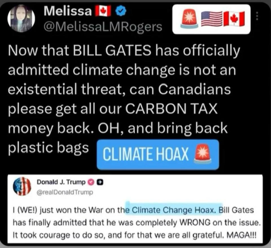Click the black plus icon after Trump's name
This screenshot has width=271, height=248.
pyautogui.click(x=100, y=182)
